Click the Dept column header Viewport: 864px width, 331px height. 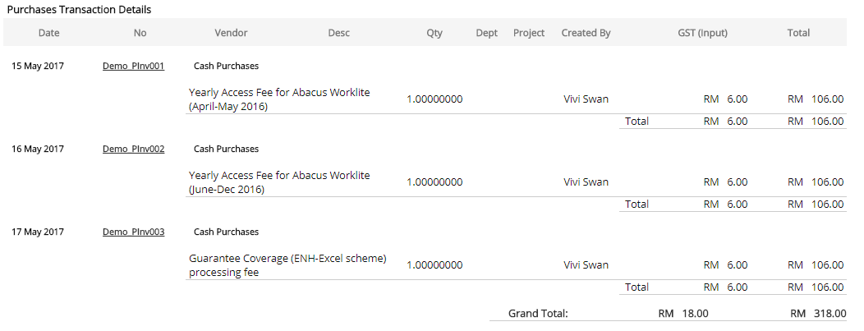click(x=487, y=33)
